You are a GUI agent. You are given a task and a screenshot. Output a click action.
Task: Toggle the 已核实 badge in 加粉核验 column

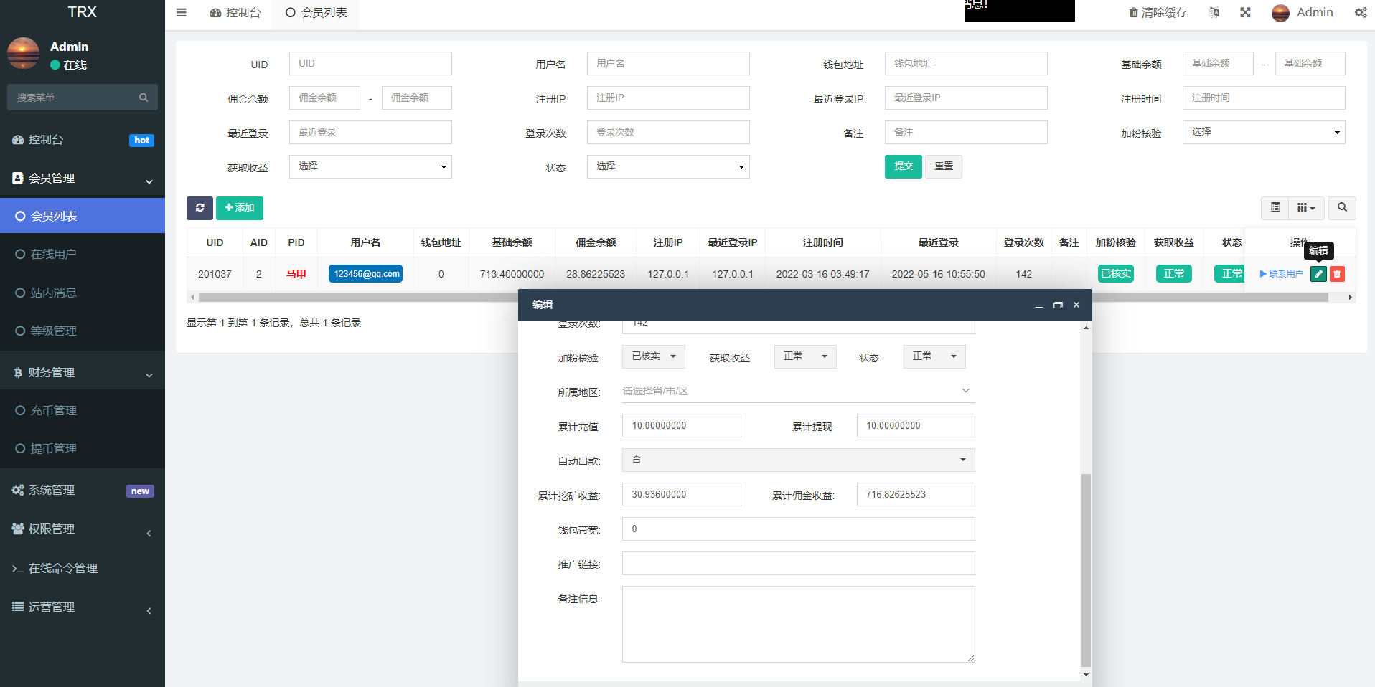point(1115,273)
